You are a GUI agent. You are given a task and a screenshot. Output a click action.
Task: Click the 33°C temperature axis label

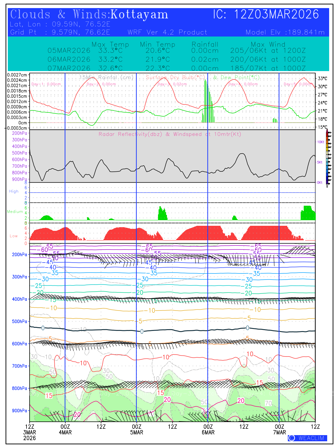(322, 78)
